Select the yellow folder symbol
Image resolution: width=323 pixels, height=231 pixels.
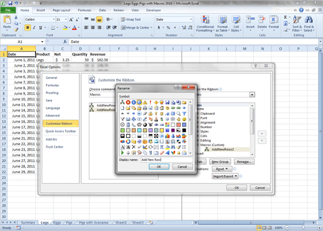[184, 102]
